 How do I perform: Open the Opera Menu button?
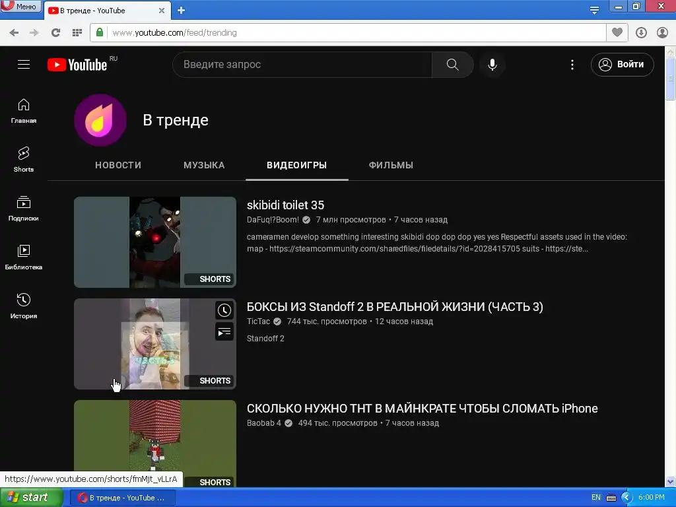pos(20,6)
